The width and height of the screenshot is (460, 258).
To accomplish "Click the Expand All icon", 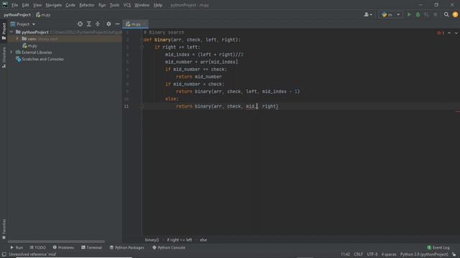I will point(89,24).
